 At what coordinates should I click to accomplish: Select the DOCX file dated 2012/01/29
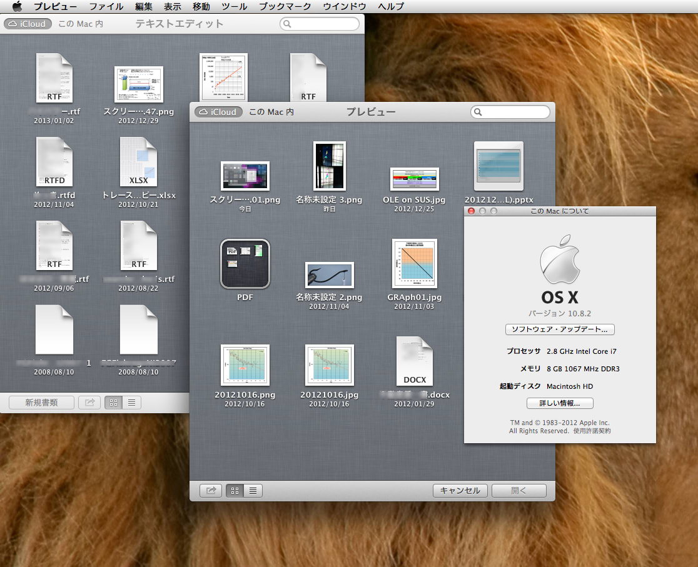[x=415, y=361]
